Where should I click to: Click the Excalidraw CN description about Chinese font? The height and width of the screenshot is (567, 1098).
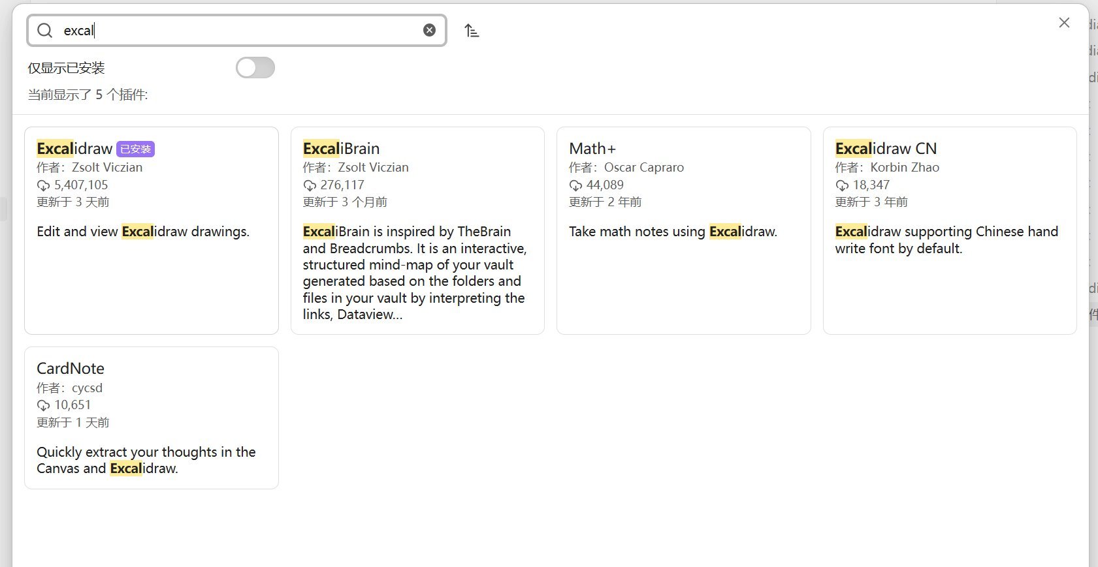946,240
